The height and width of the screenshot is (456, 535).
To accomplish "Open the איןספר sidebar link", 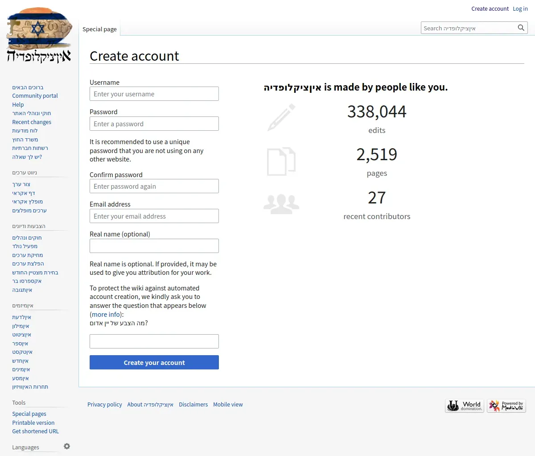I will [20, 343].
